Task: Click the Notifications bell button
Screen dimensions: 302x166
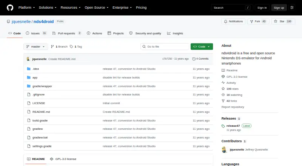Action: pyautogui.click(x=233, y=22)
